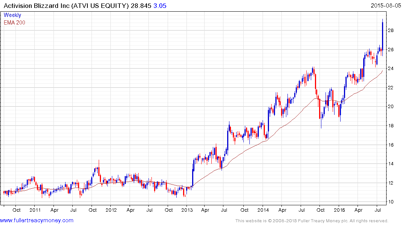Click the y-axis label 20

(x=391, y=107)
